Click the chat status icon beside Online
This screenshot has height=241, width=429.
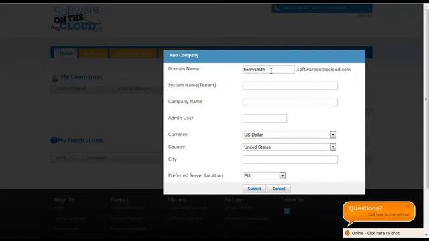[347, 233]
